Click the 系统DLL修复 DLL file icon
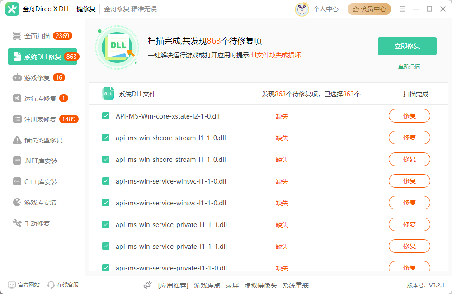The height and width of the screenshot is (294, 452). point(17,57)
